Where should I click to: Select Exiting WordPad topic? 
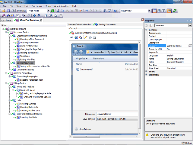click(x=27, y=60)
